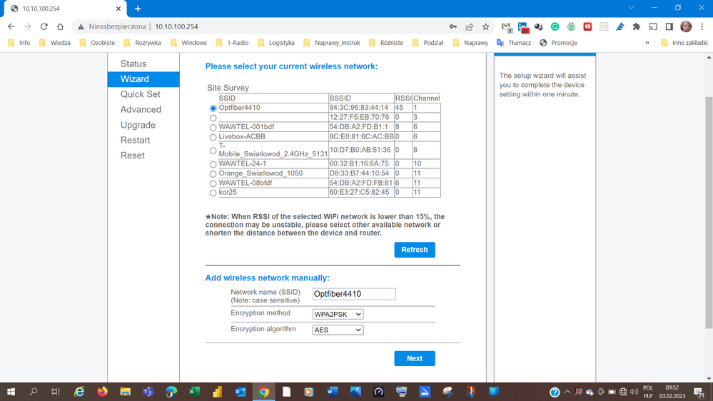
Task: Bookmark this page with the star icon
Action: (486, 26)
